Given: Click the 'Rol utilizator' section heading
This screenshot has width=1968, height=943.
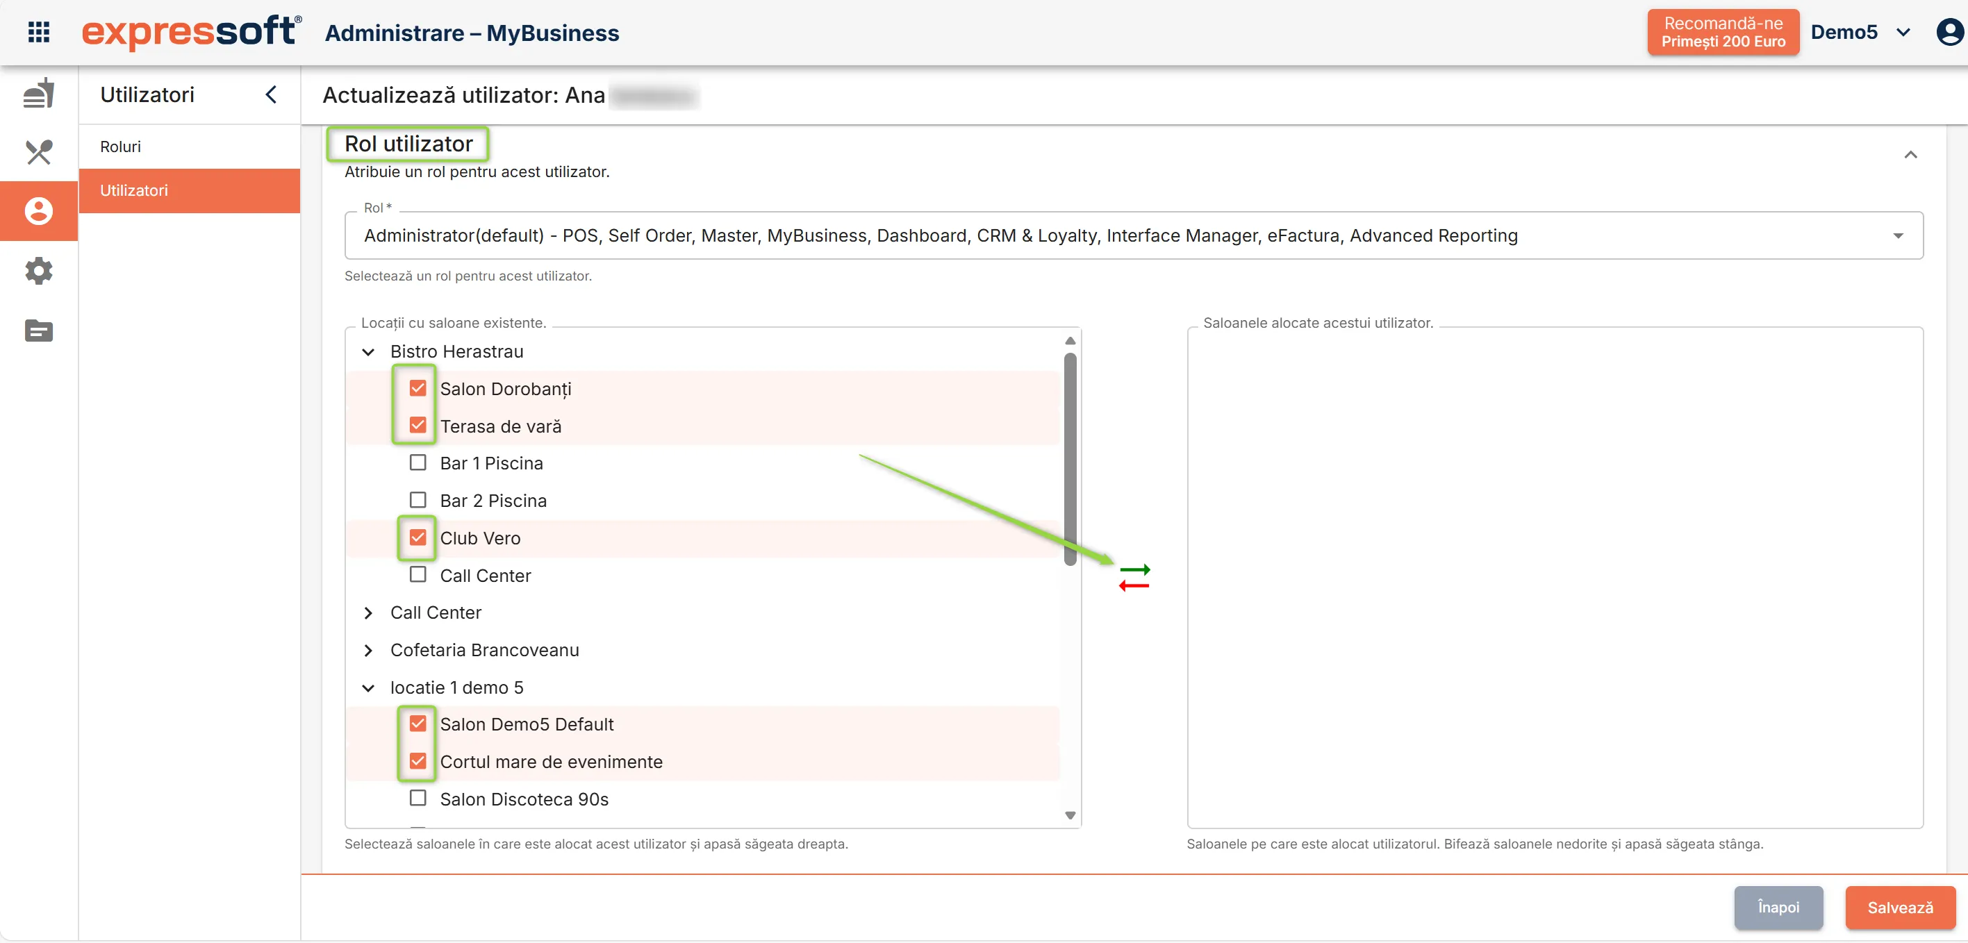Looking at the screenshot, I should pyautogui.click(x=408, y=144).
